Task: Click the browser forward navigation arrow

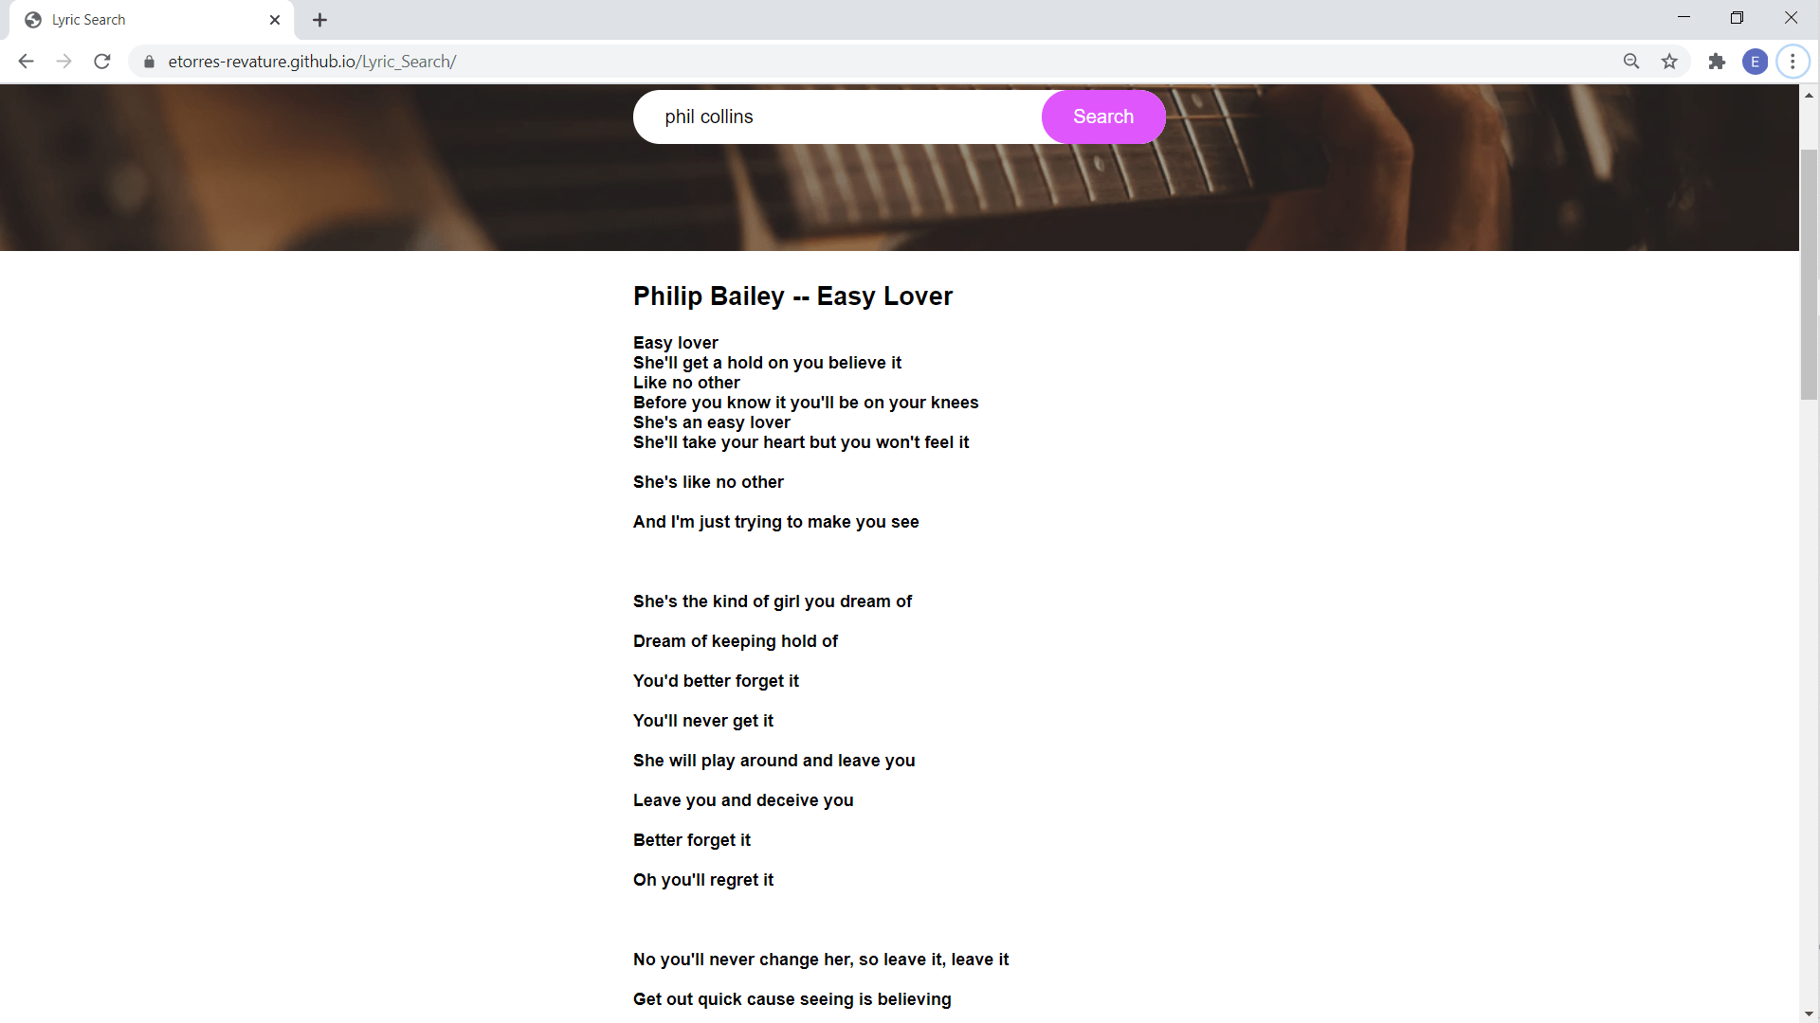Action: coord(64,62)
